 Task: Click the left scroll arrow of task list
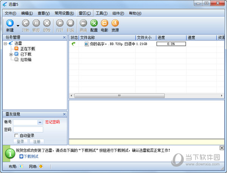coord(71,96)
